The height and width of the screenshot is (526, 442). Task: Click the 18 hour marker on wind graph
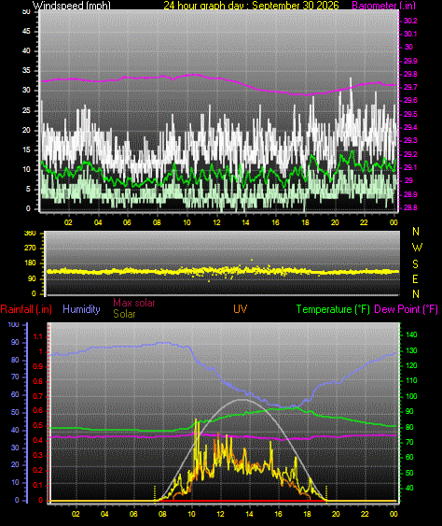pyautogui.click(x=305, y=222)
